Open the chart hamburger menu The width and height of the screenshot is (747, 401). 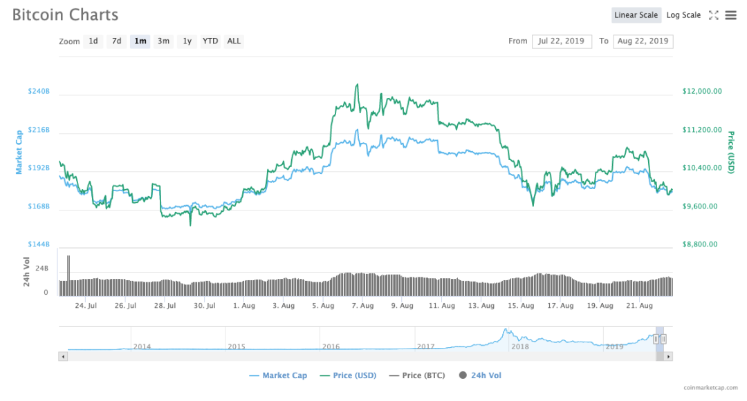coord(730,15)
